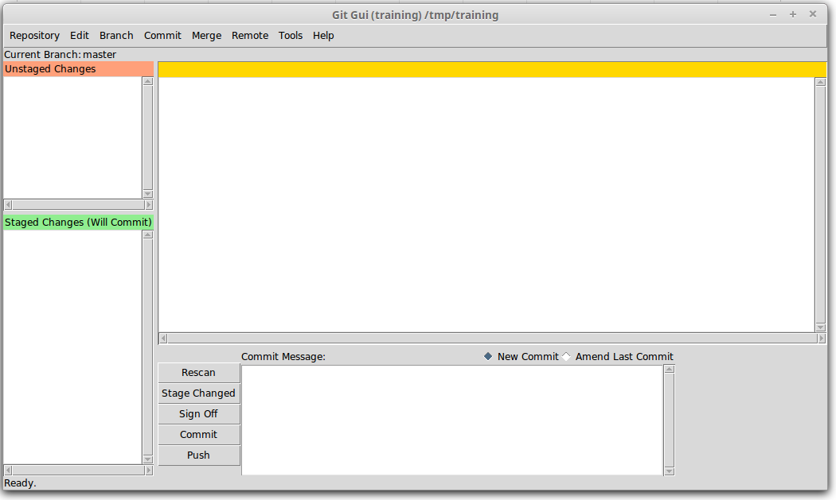Click up arrow of Unstaged Changes scrollbar

click(147, 81)
